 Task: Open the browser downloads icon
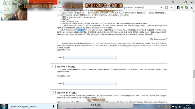pyautogui.click(x=192, y=7)
